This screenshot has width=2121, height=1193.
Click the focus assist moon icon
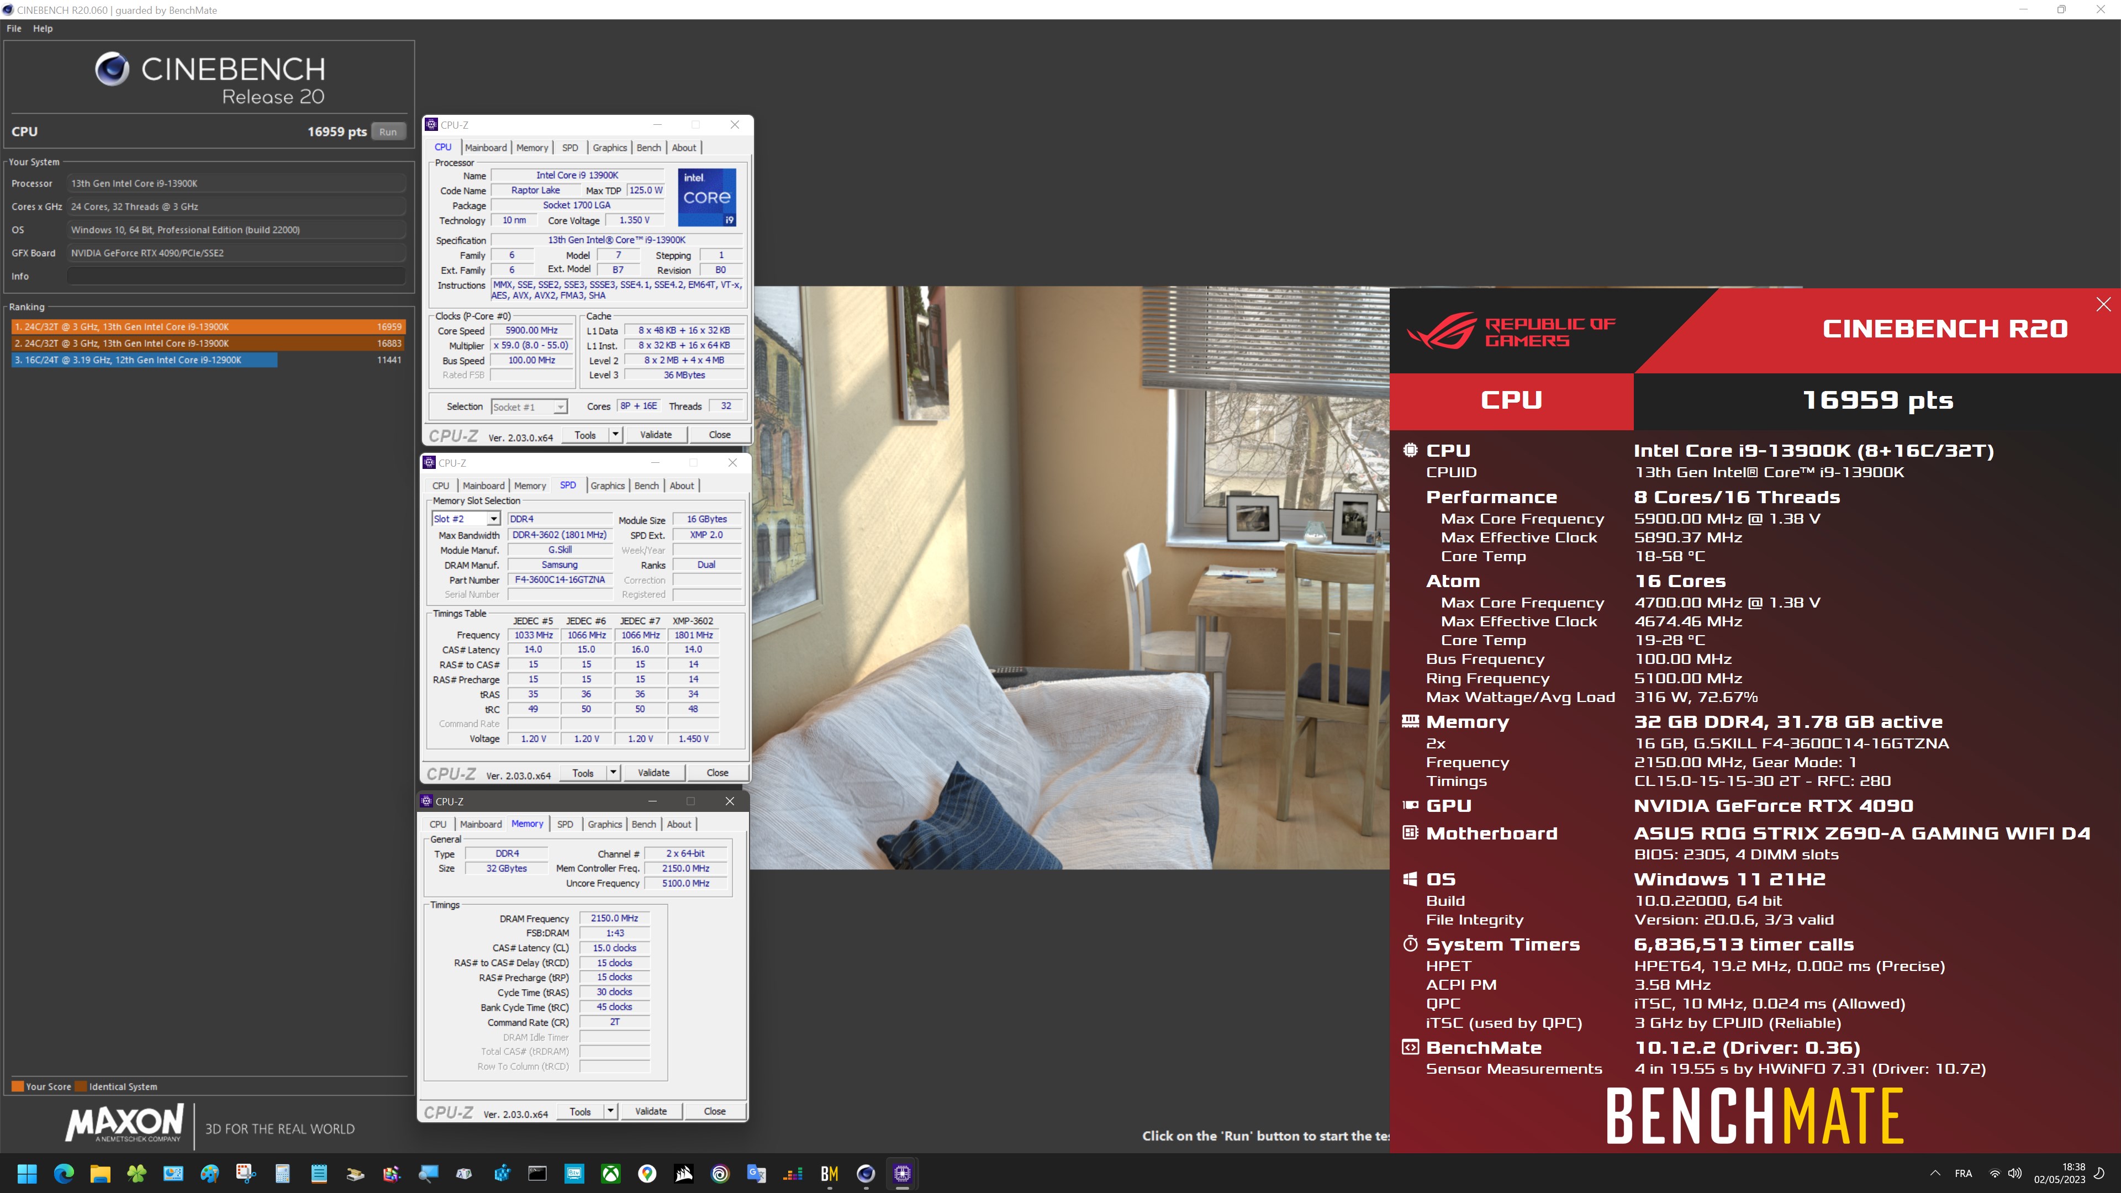click(2099, 1173)
